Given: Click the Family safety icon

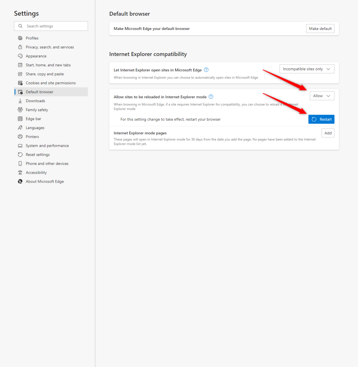Looking at the screenshot, I should (20, 110).
